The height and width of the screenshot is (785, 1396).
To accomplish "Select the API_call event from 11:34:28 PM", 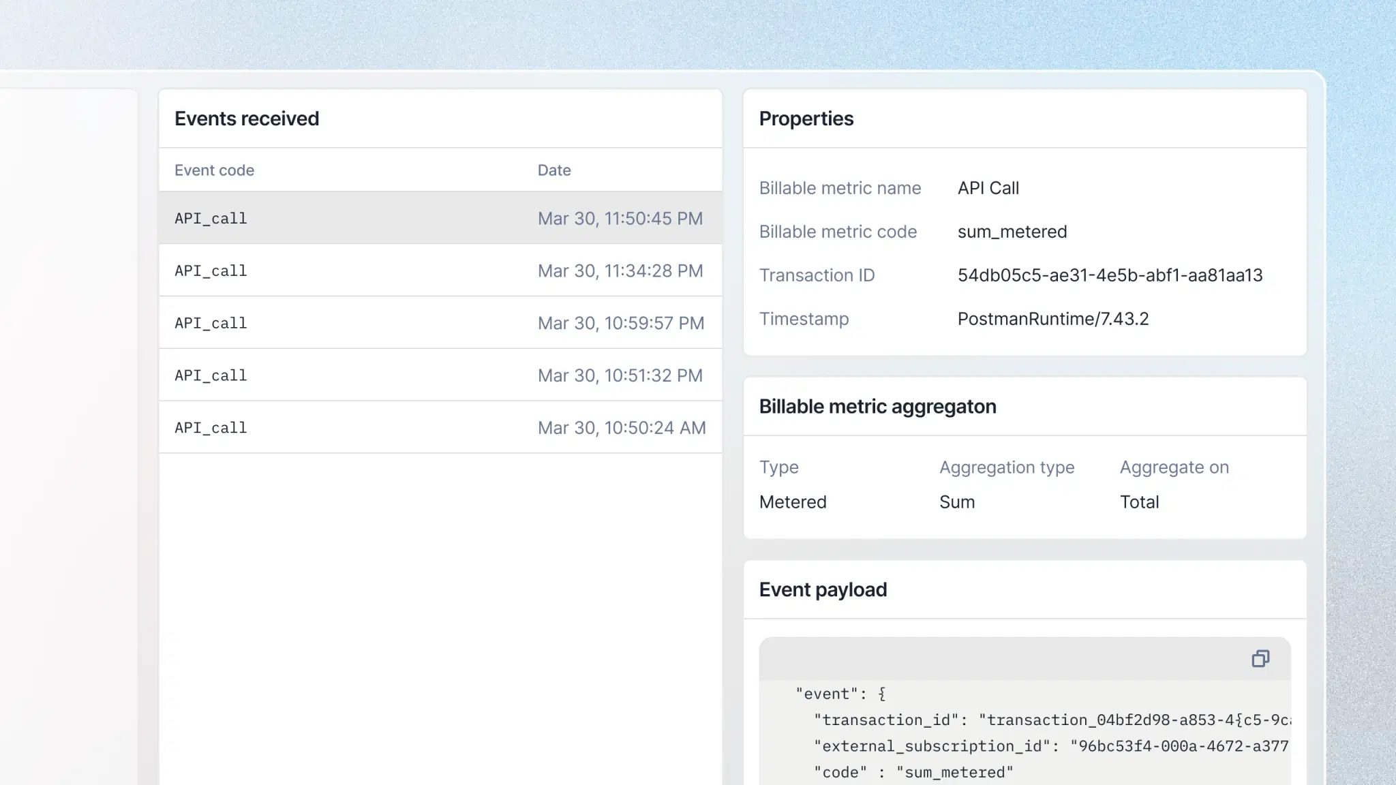I will [440, 271].
